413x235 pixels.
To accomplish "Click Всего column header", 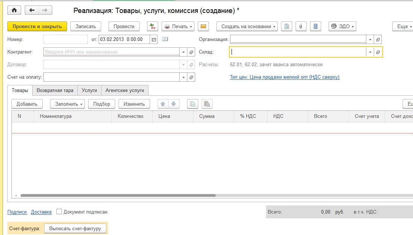I will (328, 116).
